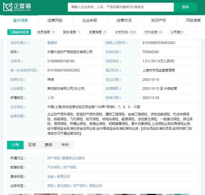The height and width of the screenshot is (195, 205).
Task: Click the 核准日期 label link
Action: (112, 98)
